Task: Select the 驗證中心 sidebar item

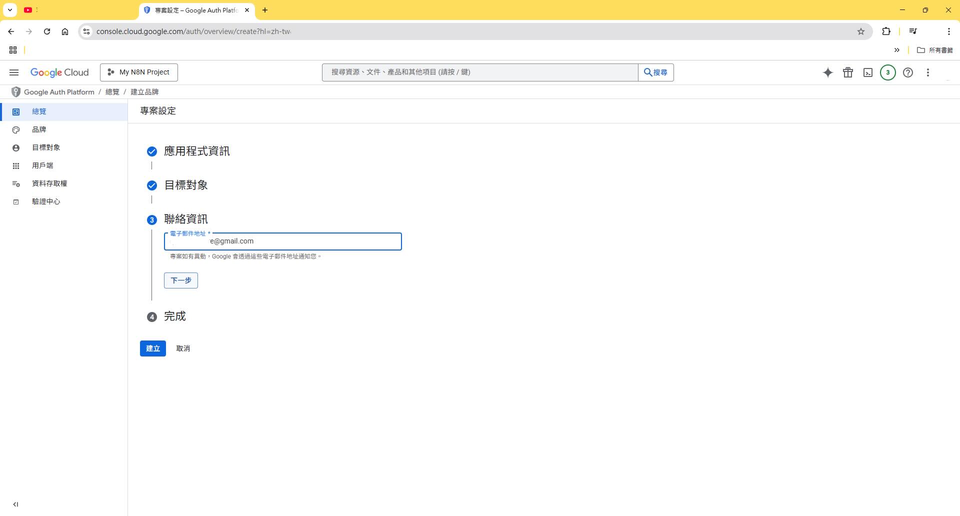Action: pos(46,201)
